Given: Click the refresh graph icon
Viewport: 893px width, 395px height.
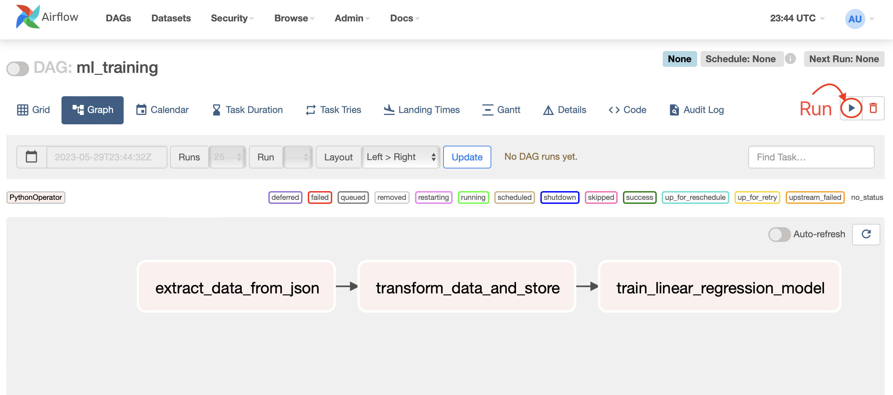Looking at the screenshot, I should [866, 234].
